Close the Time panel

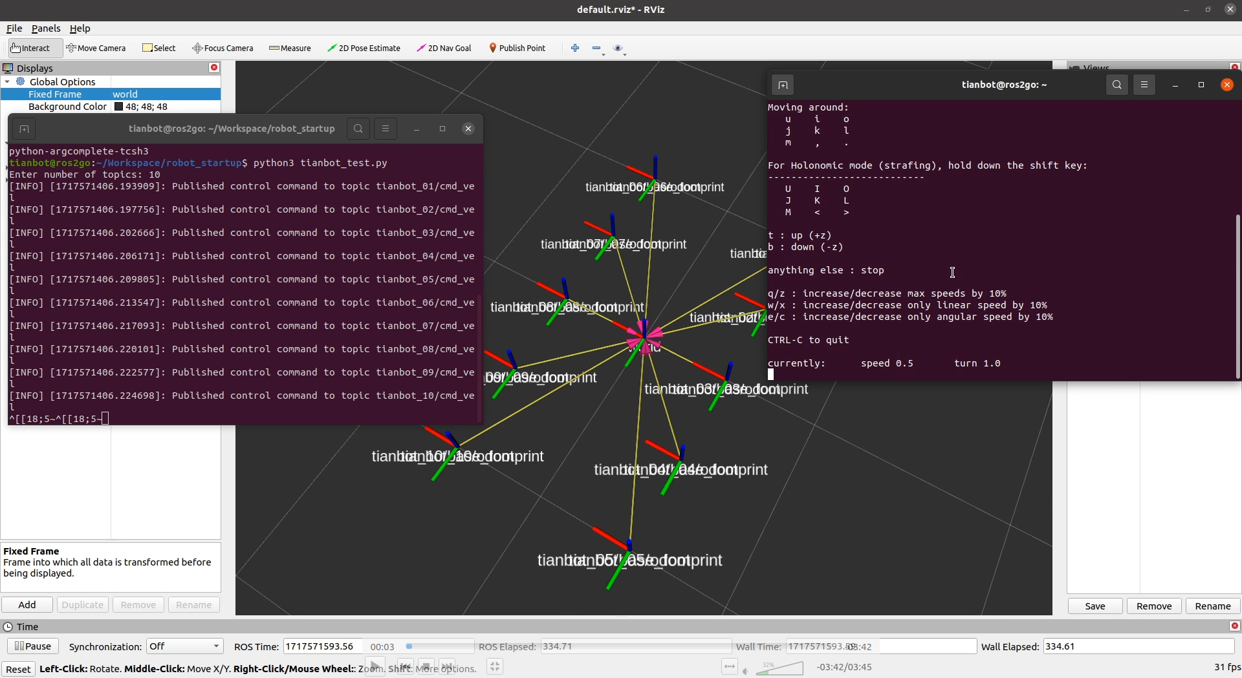click(x=1234, y=626)
